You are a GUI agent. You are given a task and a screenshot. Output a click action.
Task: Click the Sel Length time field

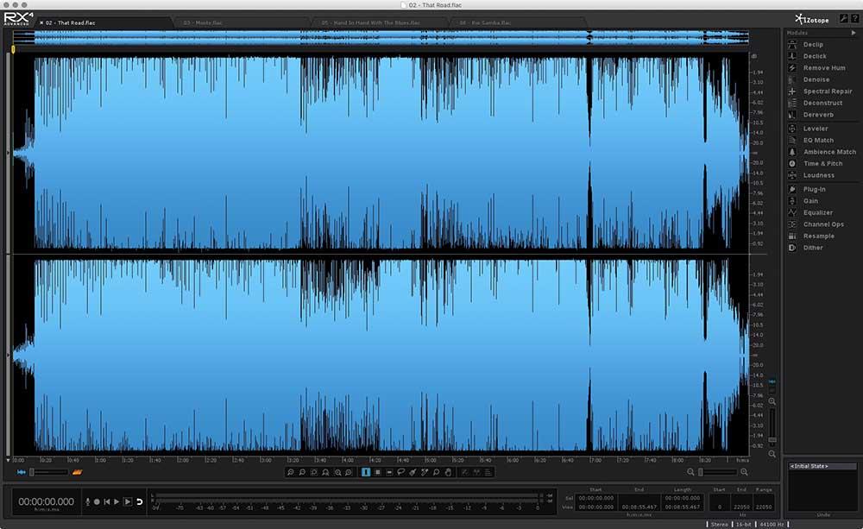click(683, 498)
